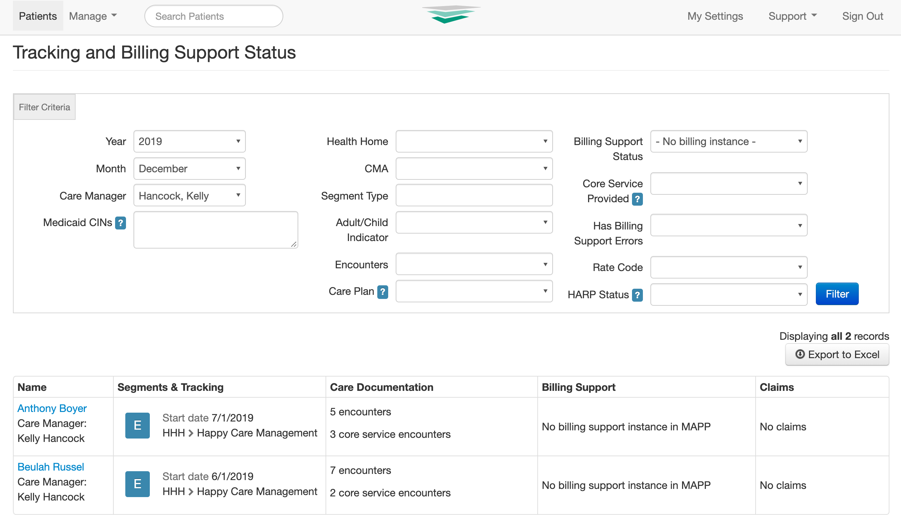Click the logo in the top bar
Image resolution: width=901 pixels, height=525 pixels.
[x=451, y=15]
